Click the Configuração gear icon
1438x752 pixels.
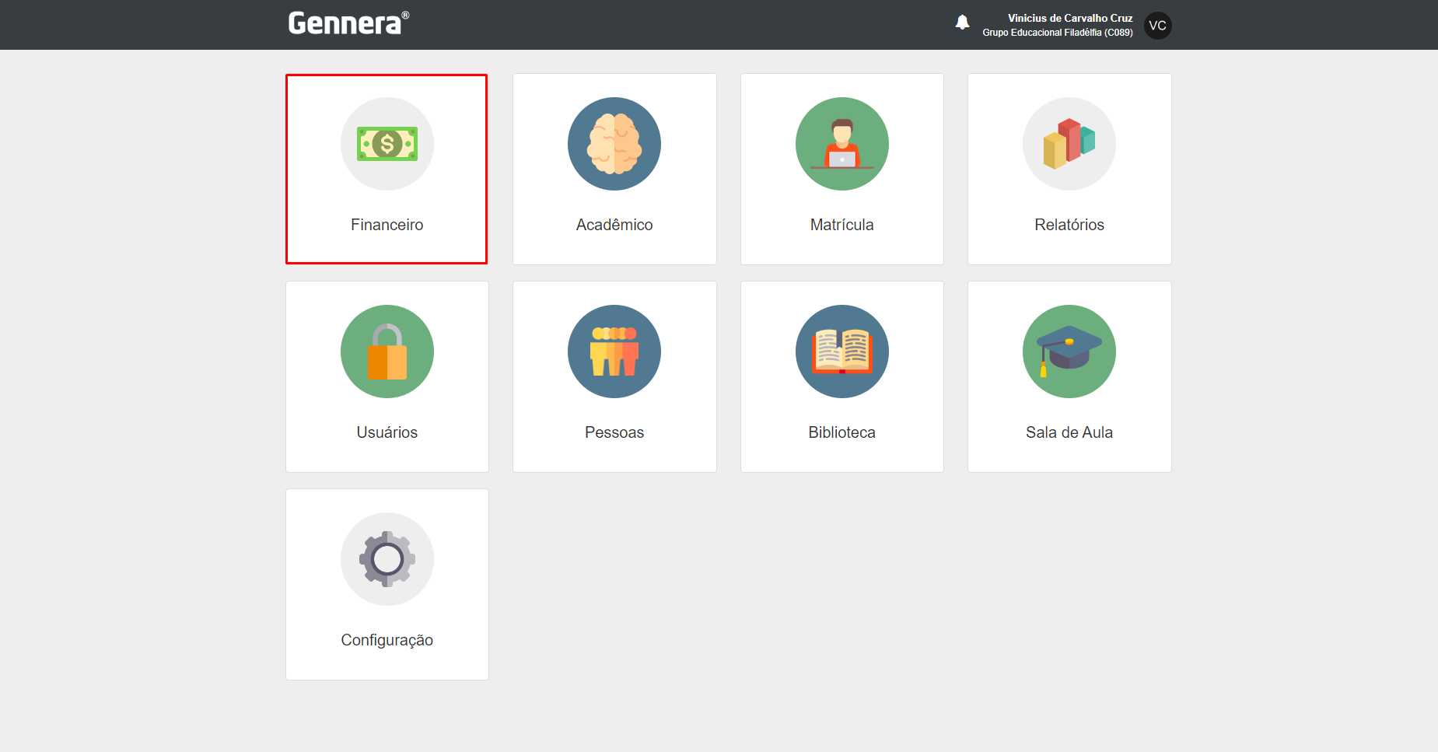(x=387, y=559)
